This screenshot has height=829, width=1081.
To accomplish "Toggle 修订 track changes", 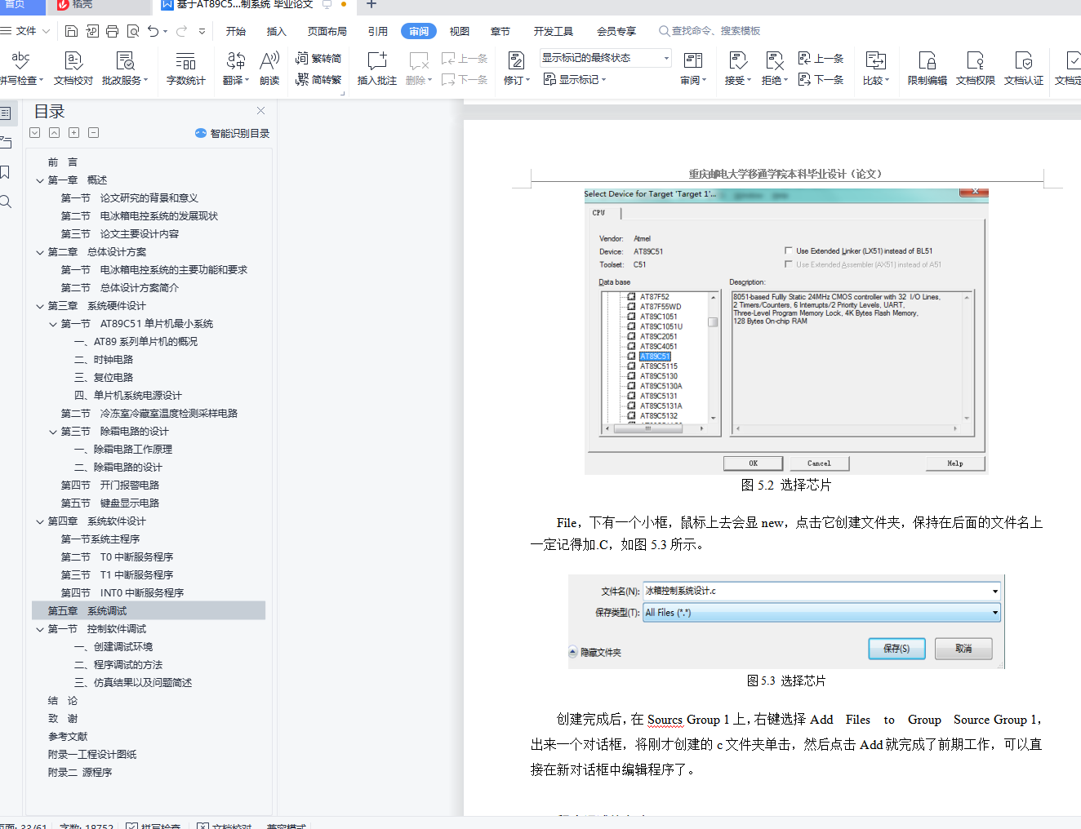I will [517, 69].
